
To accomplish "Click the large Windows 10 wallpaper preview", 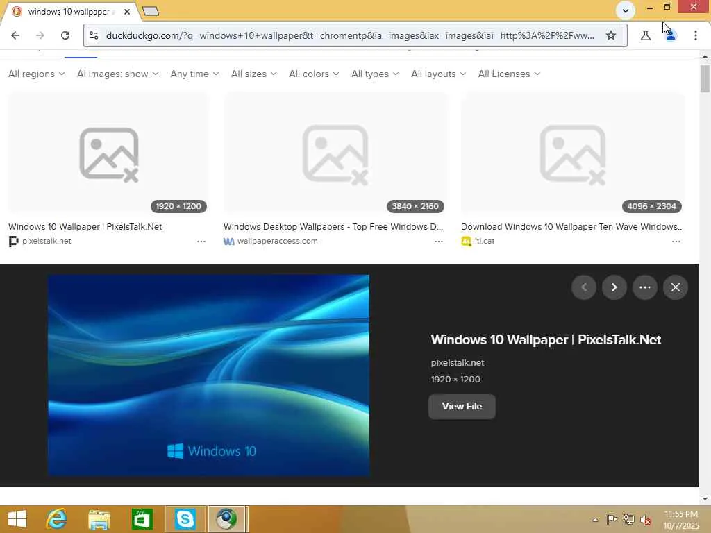I will click(208, 375).
